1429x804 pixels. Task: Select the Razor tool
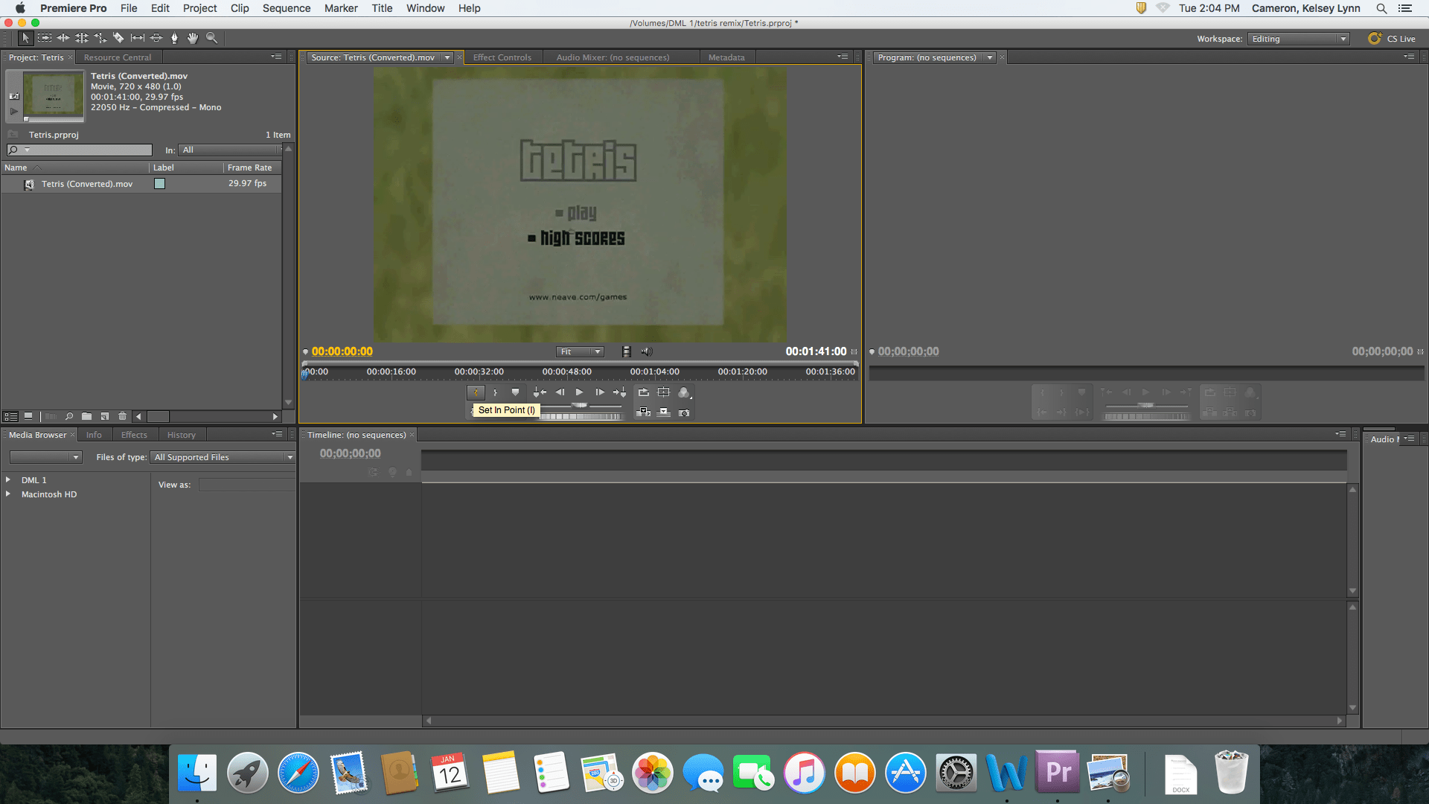tap(118, 38)
